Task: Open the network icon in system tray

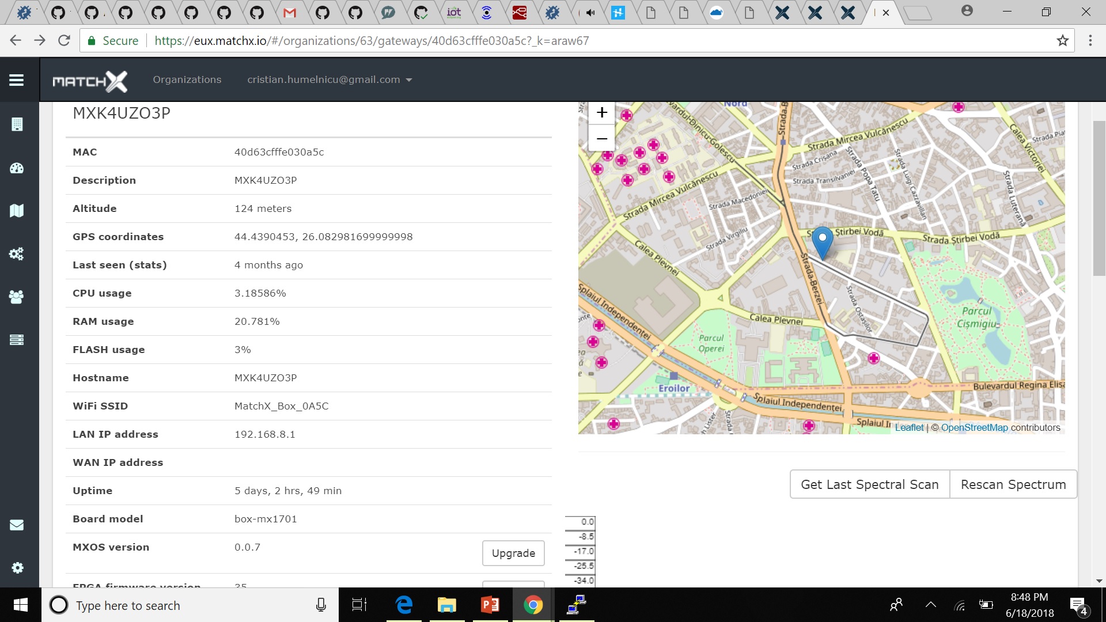Action: click(959, 605)
